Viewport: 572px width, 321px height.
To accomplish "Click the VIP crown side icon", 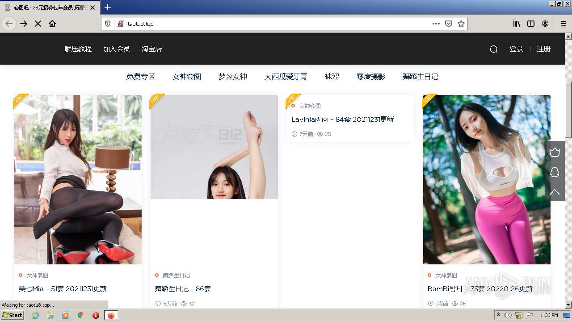I will pos(555,152).
